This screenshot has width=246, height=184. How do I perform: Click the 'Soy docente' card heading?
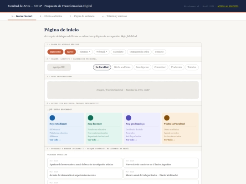tap(95, 124)
